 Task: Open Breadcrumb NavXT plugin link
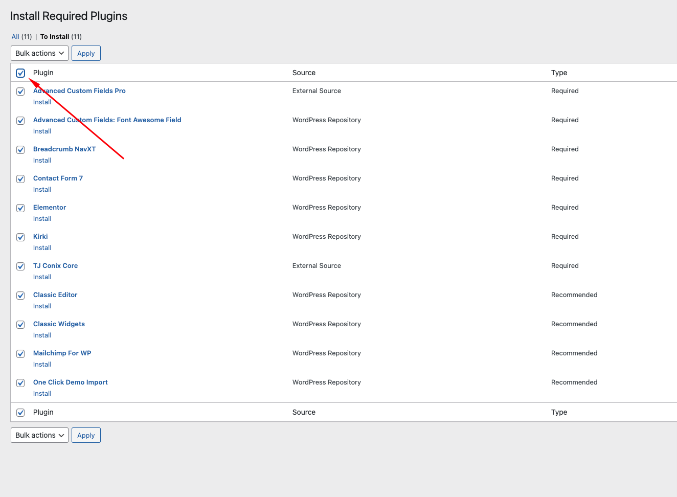click(x=64, y=149)
